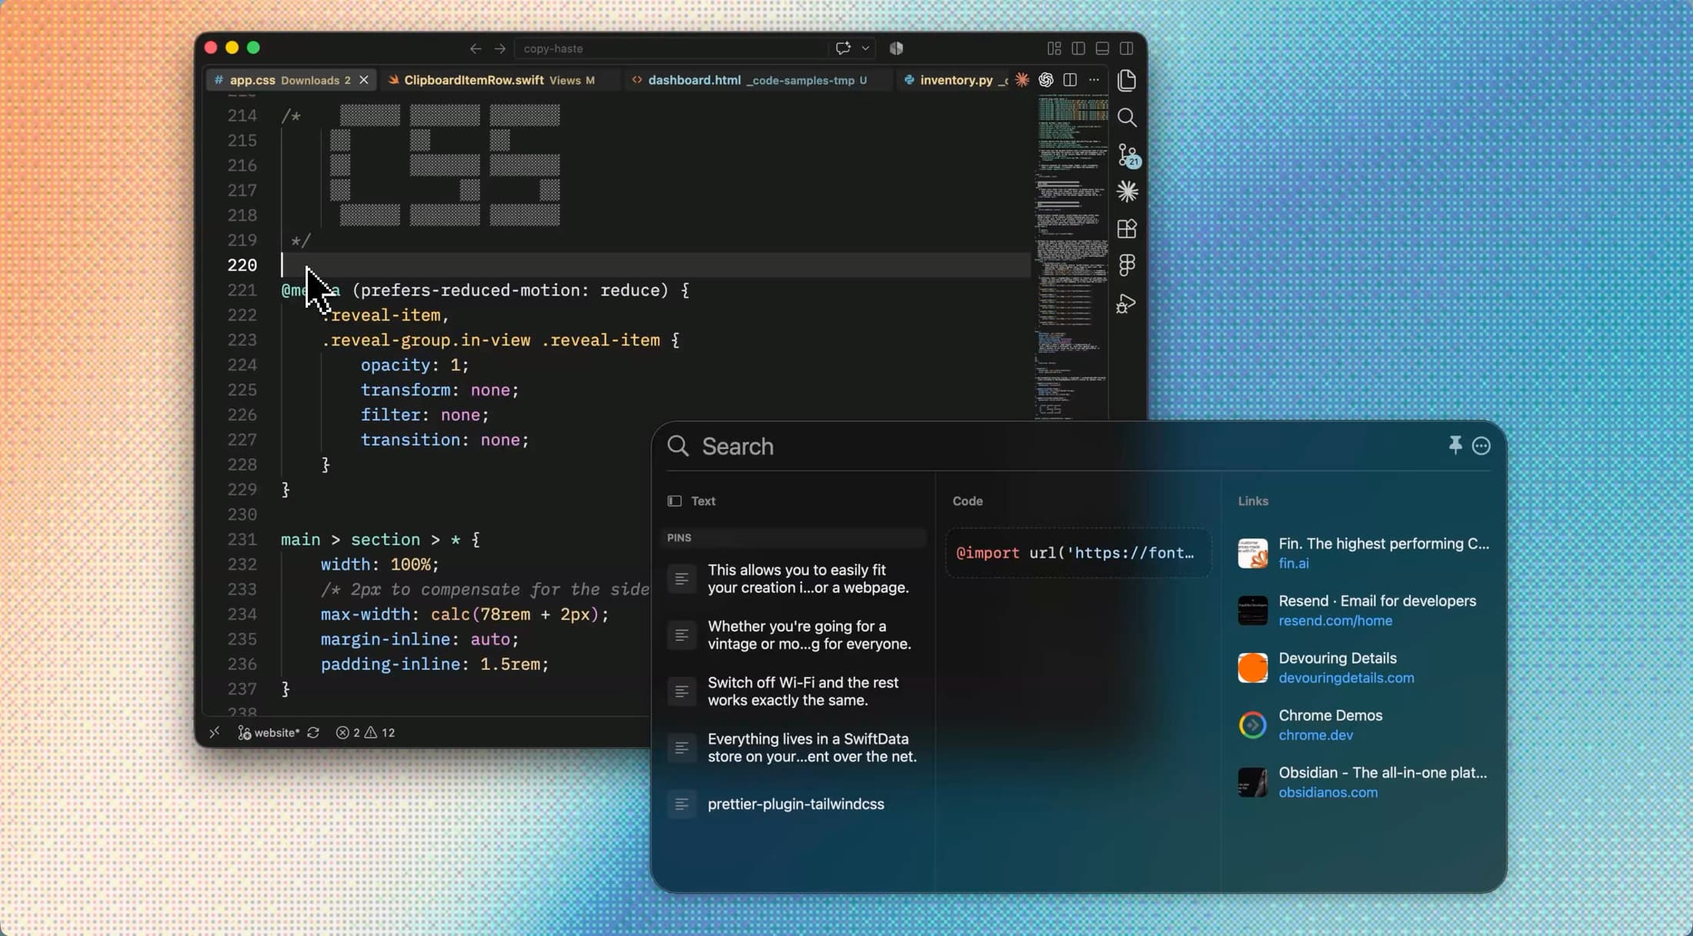Open the clipboard manager more options circle menu

[1481, 446]
